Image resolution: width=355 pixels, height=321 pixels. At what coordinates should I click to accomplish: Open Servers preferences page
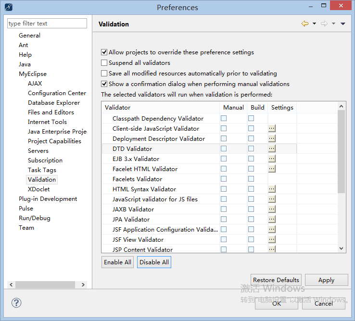point(38,151)
